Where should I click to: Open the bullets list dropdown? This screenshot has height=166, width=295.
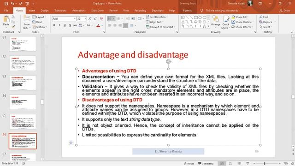pyautogui.click(x=113, y=18)
